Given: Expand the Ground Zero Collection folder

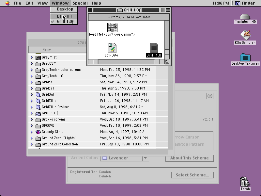Looking at the screenshot, I should 32,144.
